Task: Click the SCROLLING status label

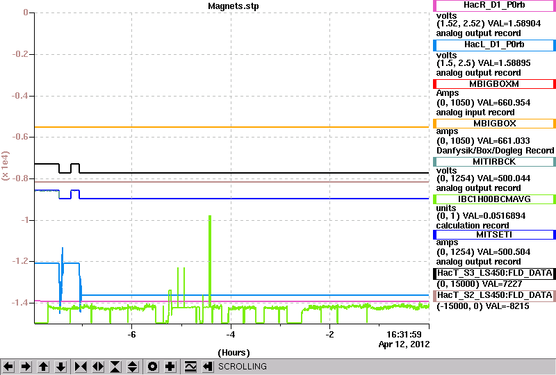Action: click(x=242, y=367)
